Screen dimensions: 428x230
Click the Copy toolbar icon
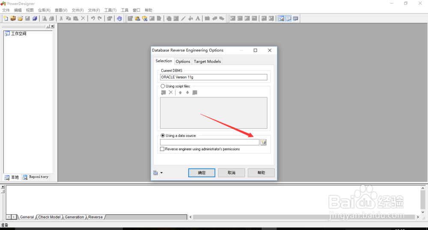68,18
